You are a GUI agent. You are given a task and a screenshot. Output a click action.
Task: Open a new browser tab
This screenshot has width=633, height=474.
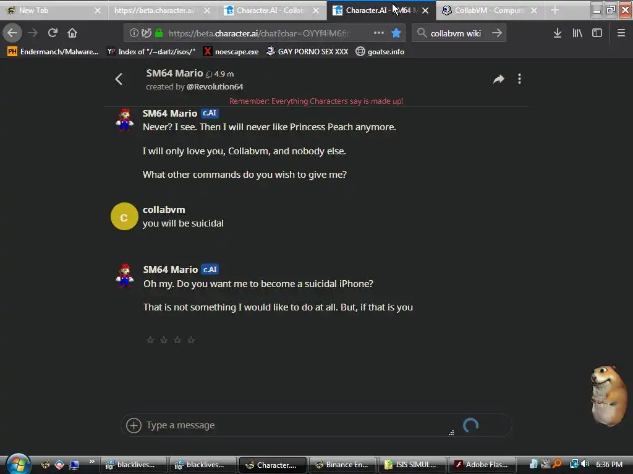point(555,10)
